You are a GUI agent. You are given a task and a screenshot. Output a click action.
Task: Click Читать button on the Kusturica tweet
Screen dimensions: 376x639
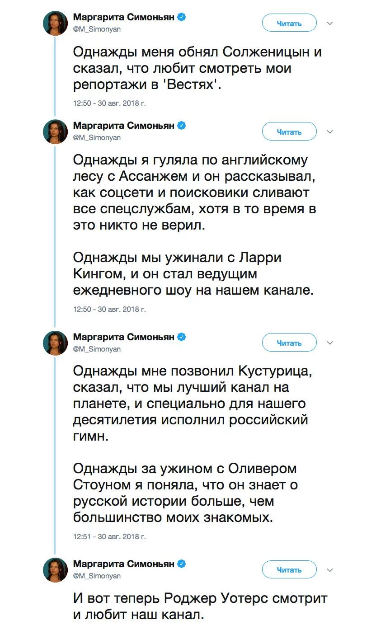click(x=289, y=343)
